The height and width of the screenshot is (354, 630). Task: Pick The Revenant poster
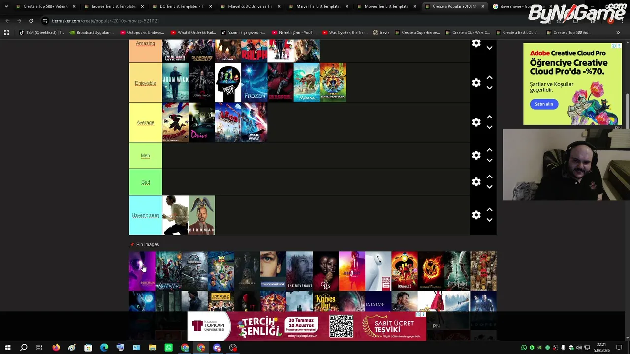(x=299, y=271)
